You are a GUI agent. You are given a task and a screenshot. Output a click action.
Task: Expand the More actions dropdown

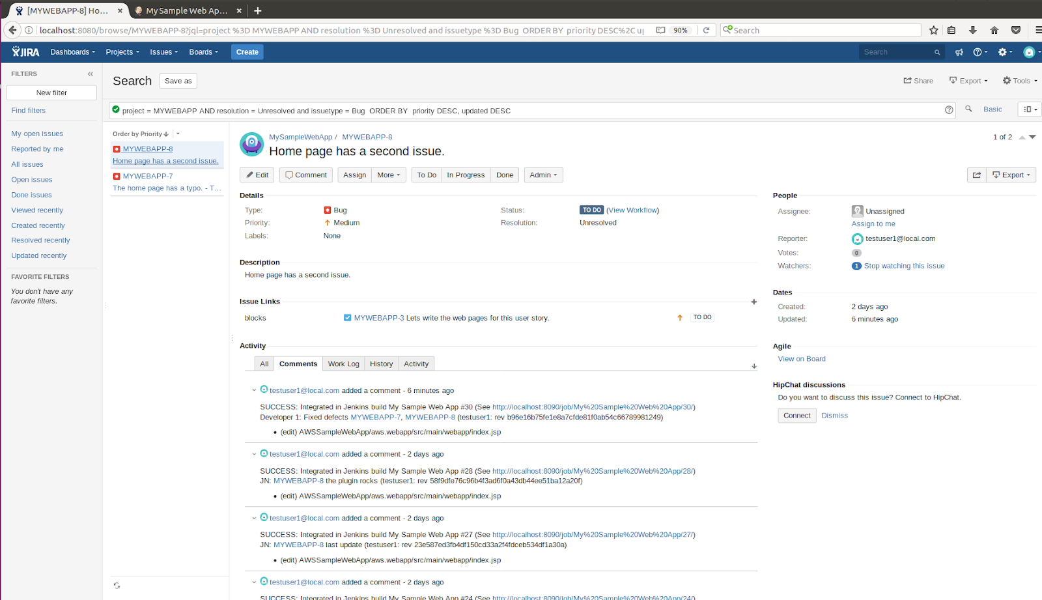[x=389, y=175]
